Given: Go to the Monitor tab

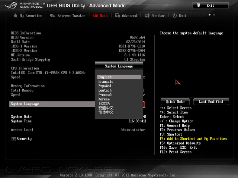Looking at the screenshot, I should [x=155, y=16].
